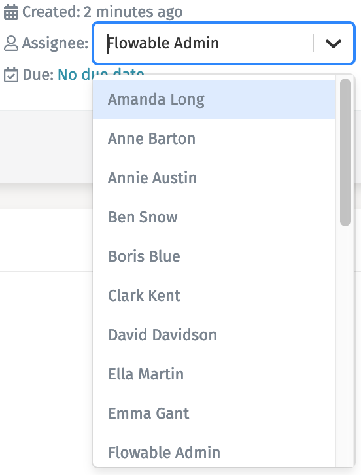Click the Assignee label
The width and height of the screenshot is (361, 475).
(x=55, y=43)
